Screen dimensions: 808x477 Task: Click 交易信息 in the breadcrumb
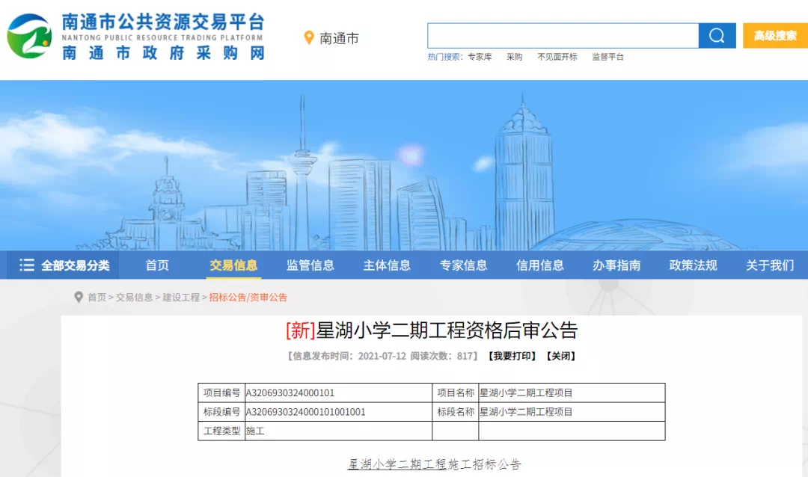pos(134,298)
